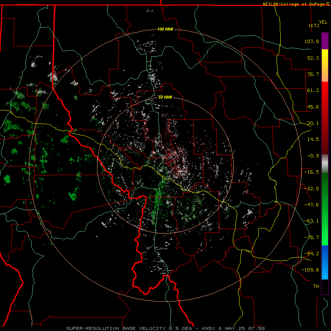This screenshot has height=331, width=331.
Task: Select the -47.6 legend value
Action: [312, 205]
